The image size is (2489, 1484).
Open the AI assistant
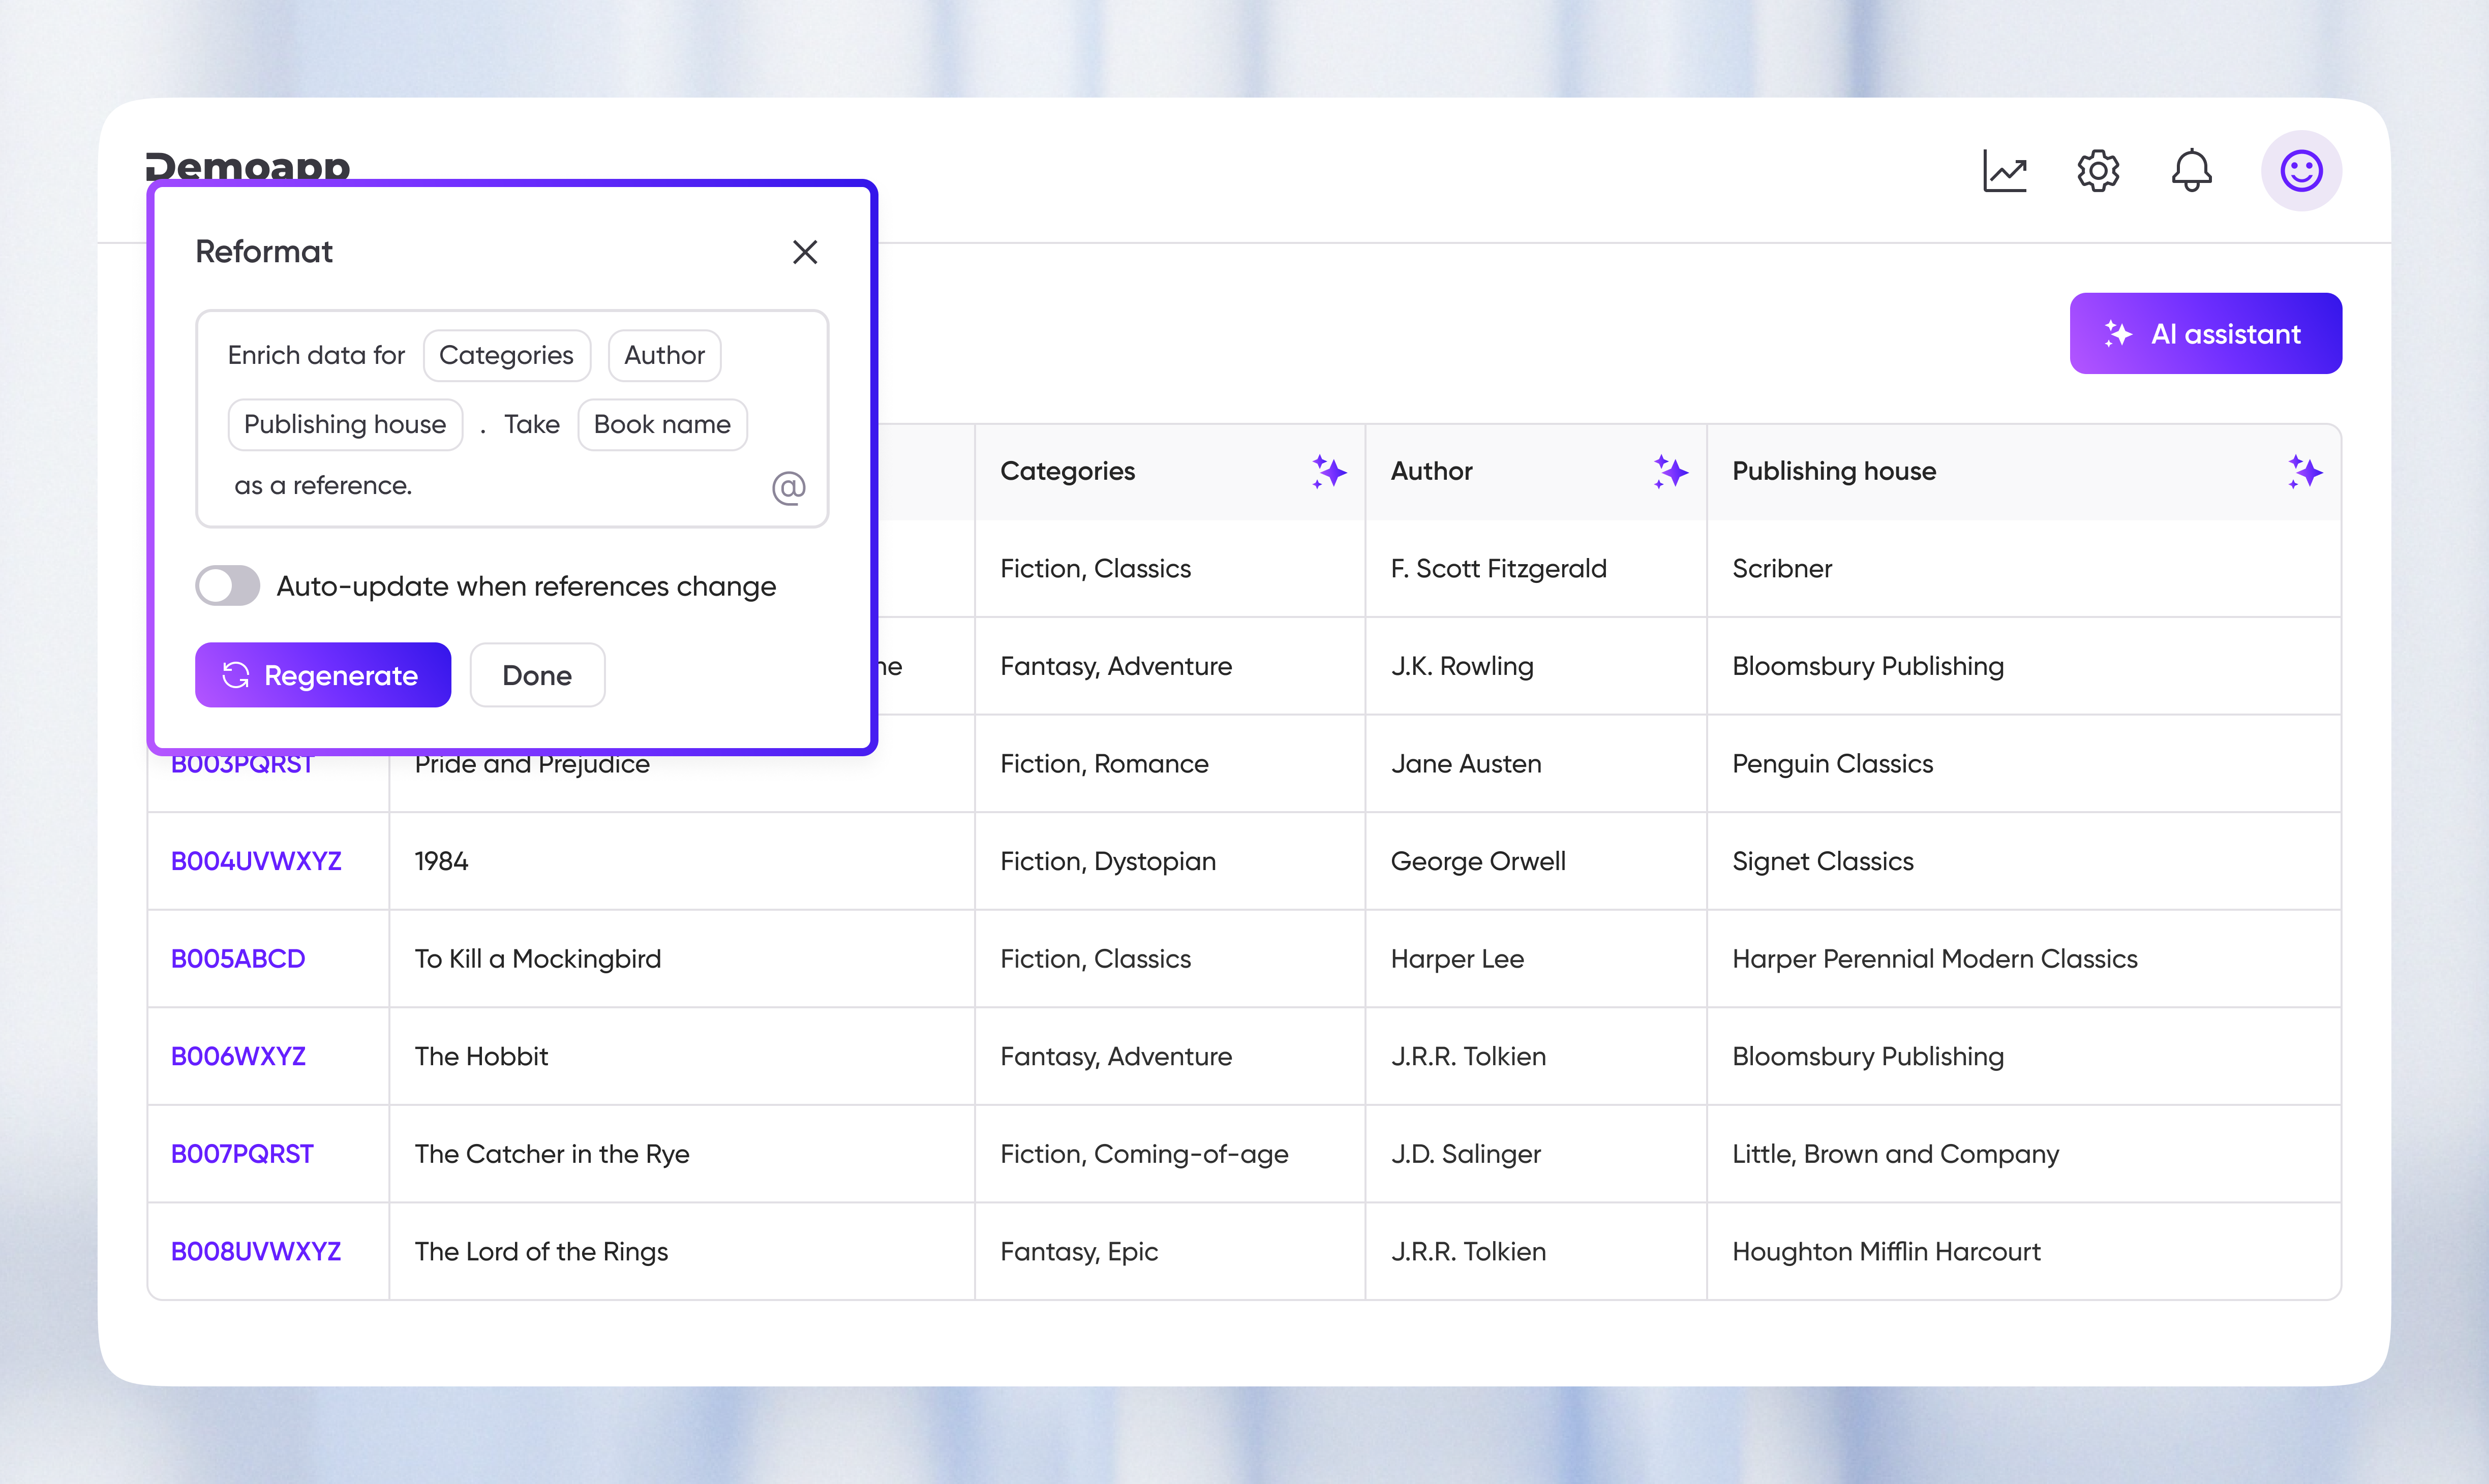click(x=2204, y=333)
